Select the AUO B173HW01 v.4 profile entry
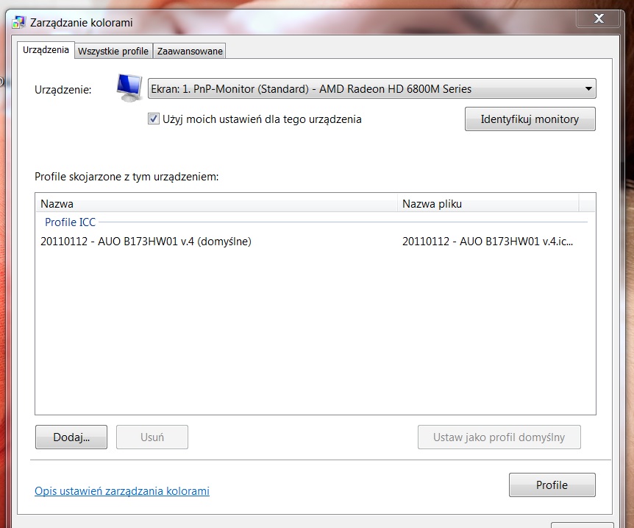The height and width of the screenshot is (528, 634). click(x=146, y=241)
